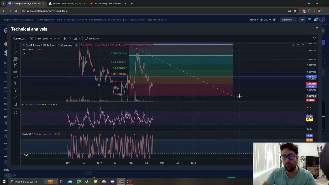Select the crosshair cursor tool
The width and height of the screenshot is (329, 185).
tap(16, 47)
